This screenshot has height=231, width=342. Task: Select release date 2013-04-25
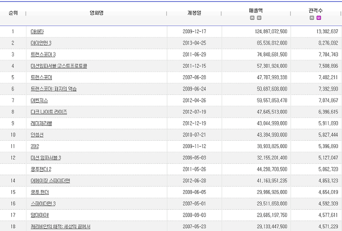[194, 43]
